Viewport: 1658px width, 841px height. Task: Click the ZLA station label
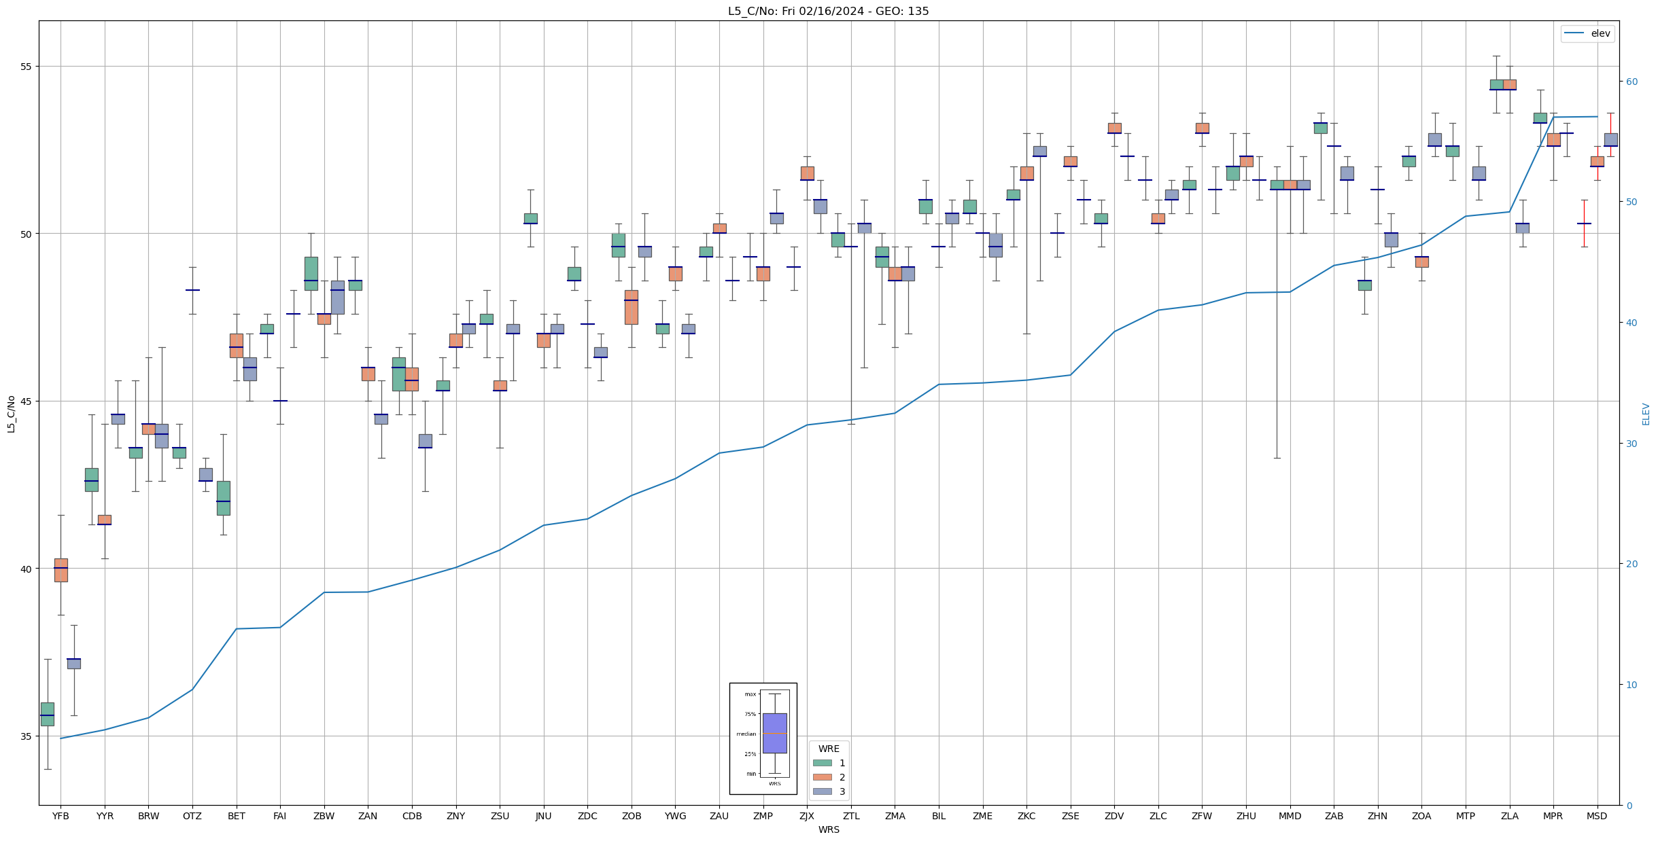[x=1509, y=816]
